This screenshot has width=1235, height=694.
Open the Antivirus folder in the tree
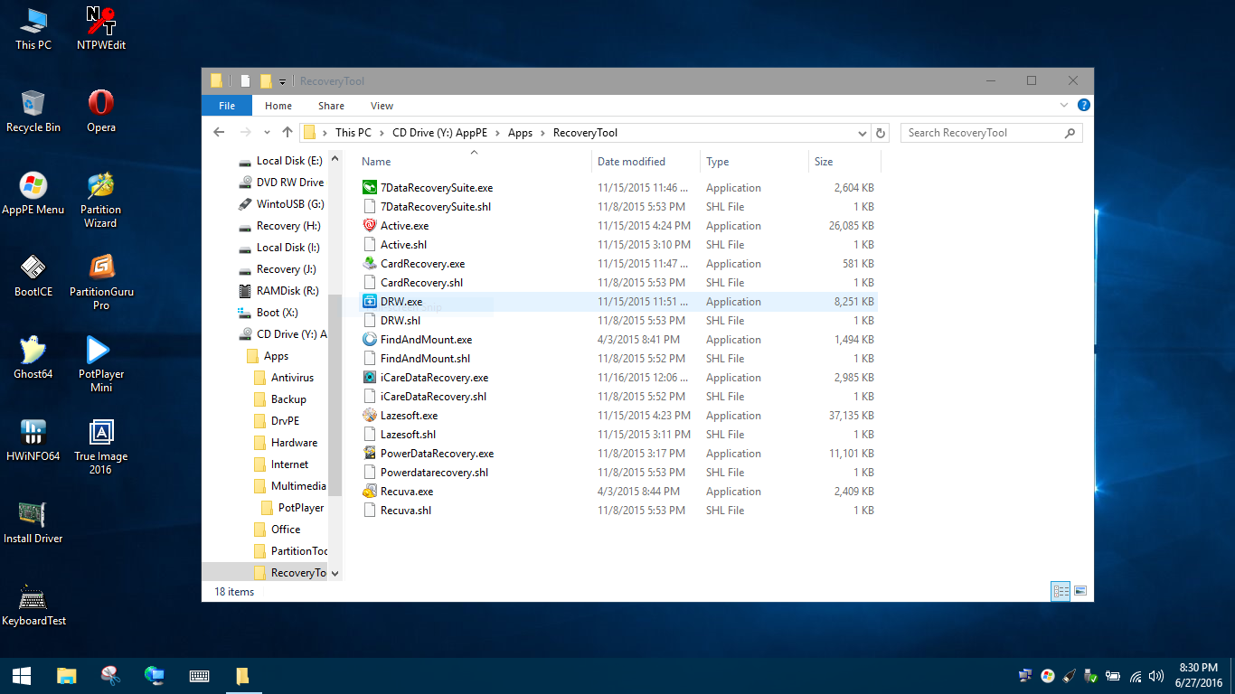[292, 378]
